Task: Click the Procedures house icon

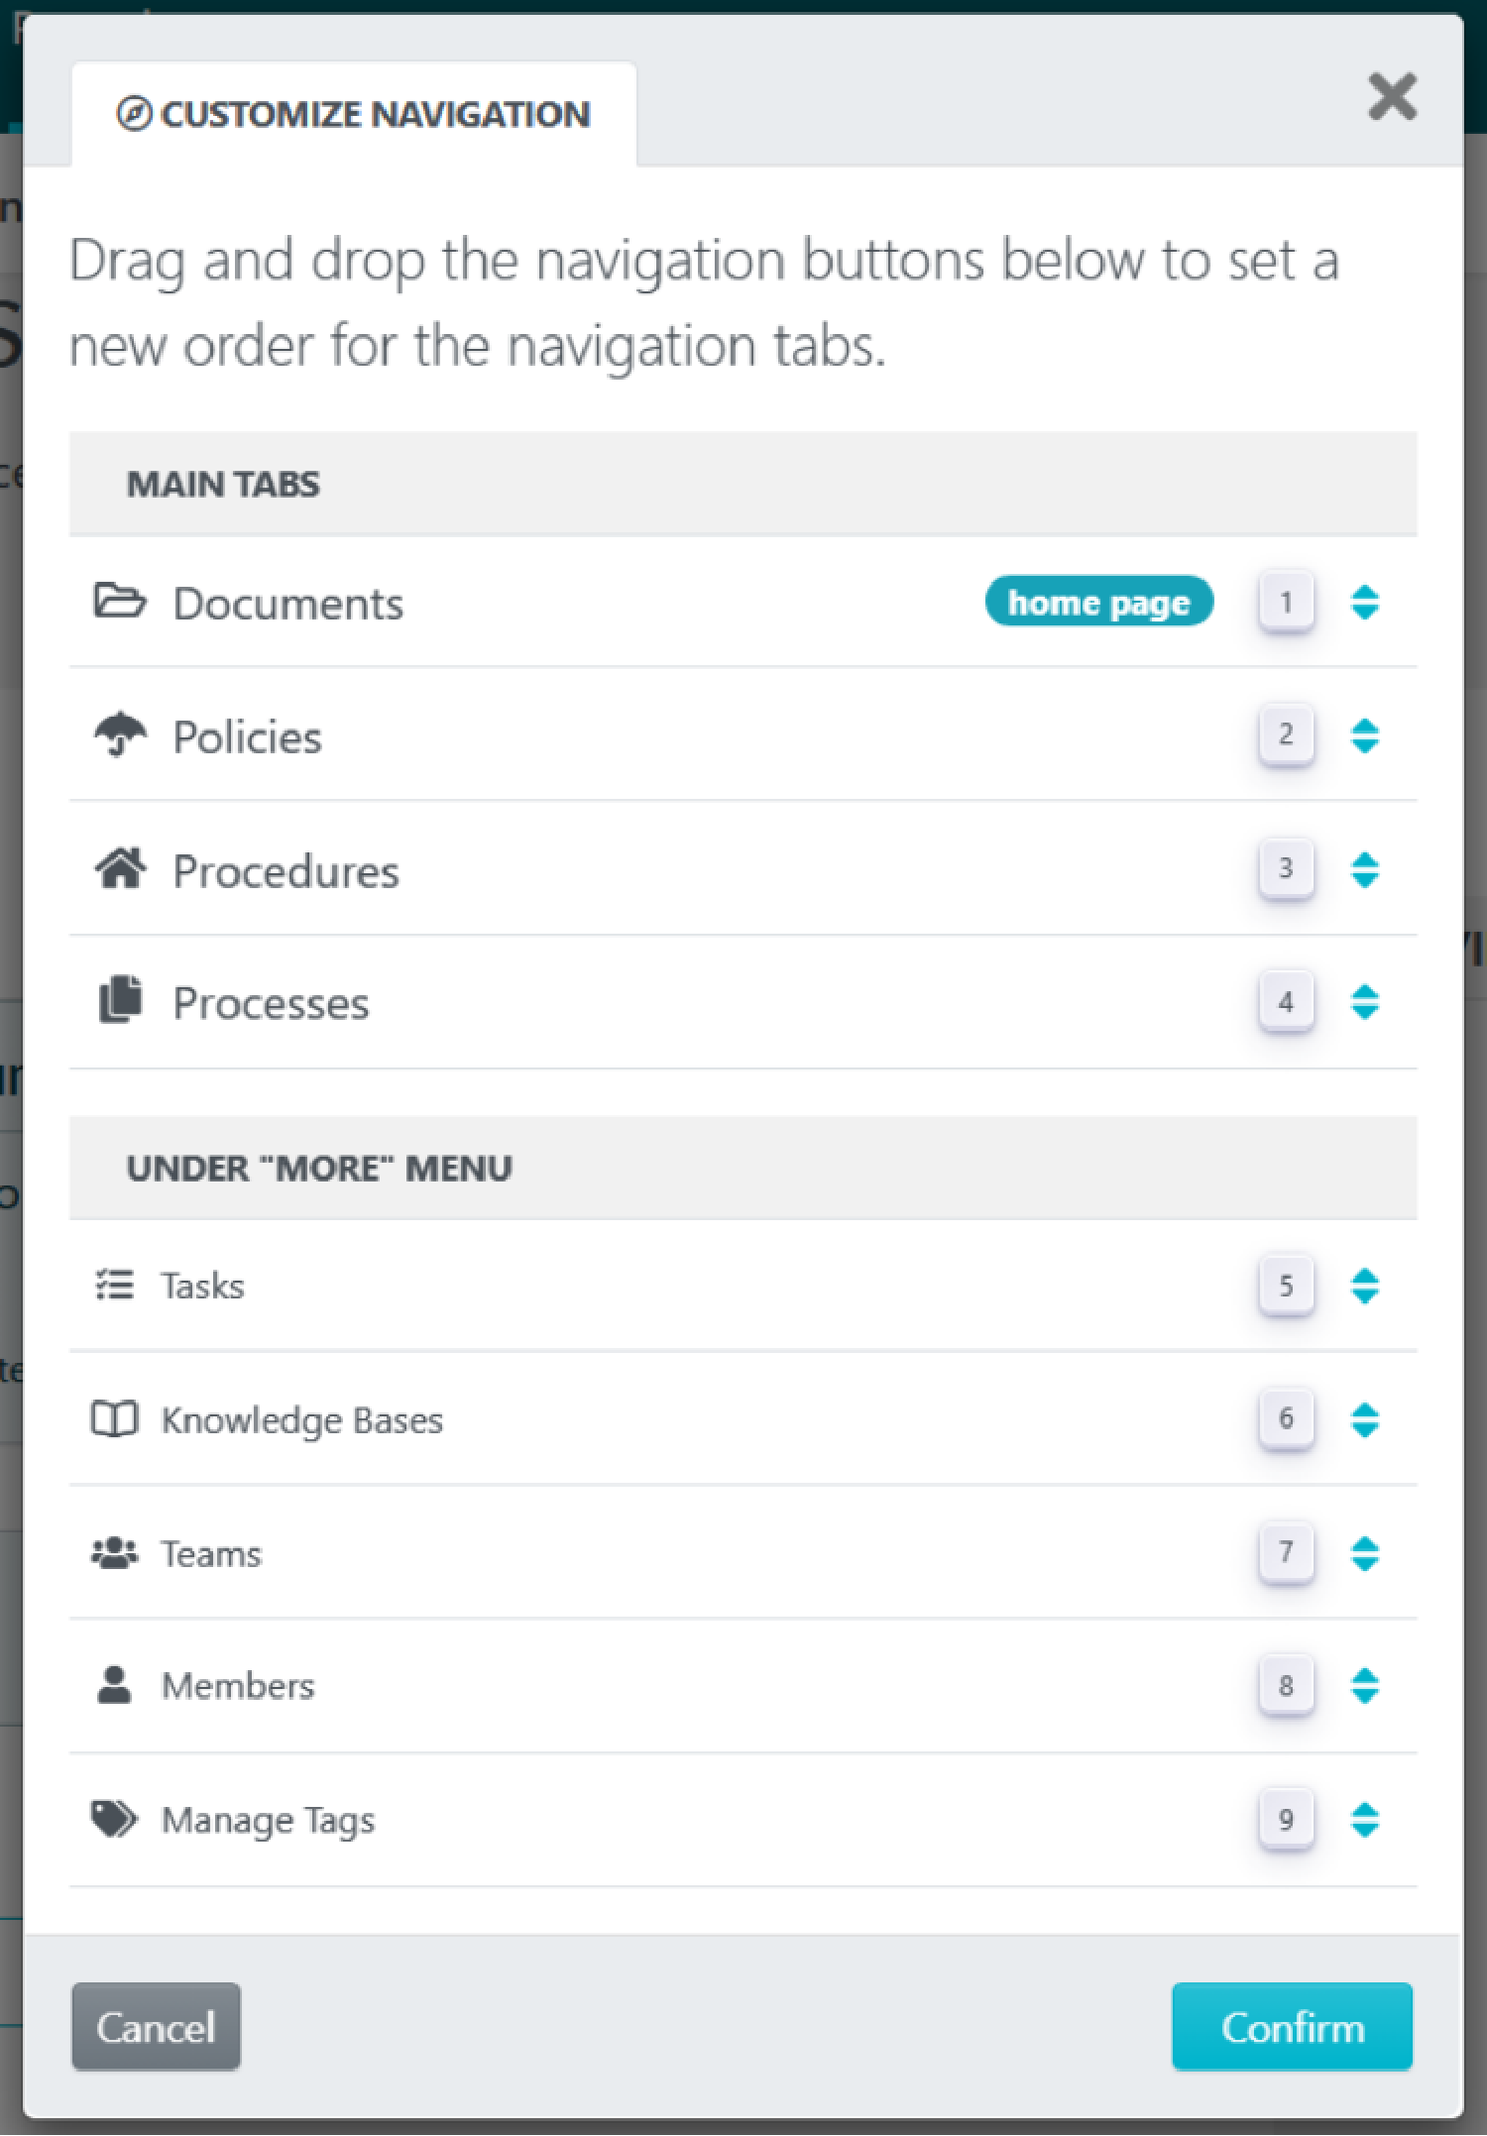Action: click(120, 869)
